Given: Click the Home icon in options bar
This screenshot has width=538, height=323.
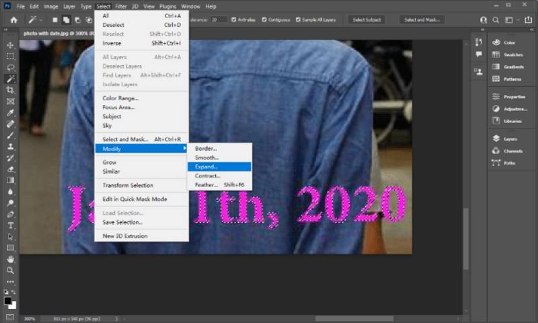Looking at the screenshot, I should pyautogui.click(x=13, y=20).
